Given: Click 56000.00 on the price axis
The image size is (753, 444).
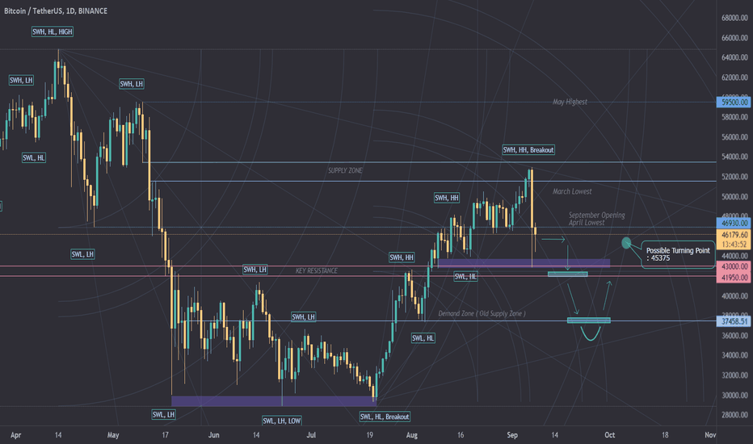Looking at the screenshot, I should pos(734,137).
